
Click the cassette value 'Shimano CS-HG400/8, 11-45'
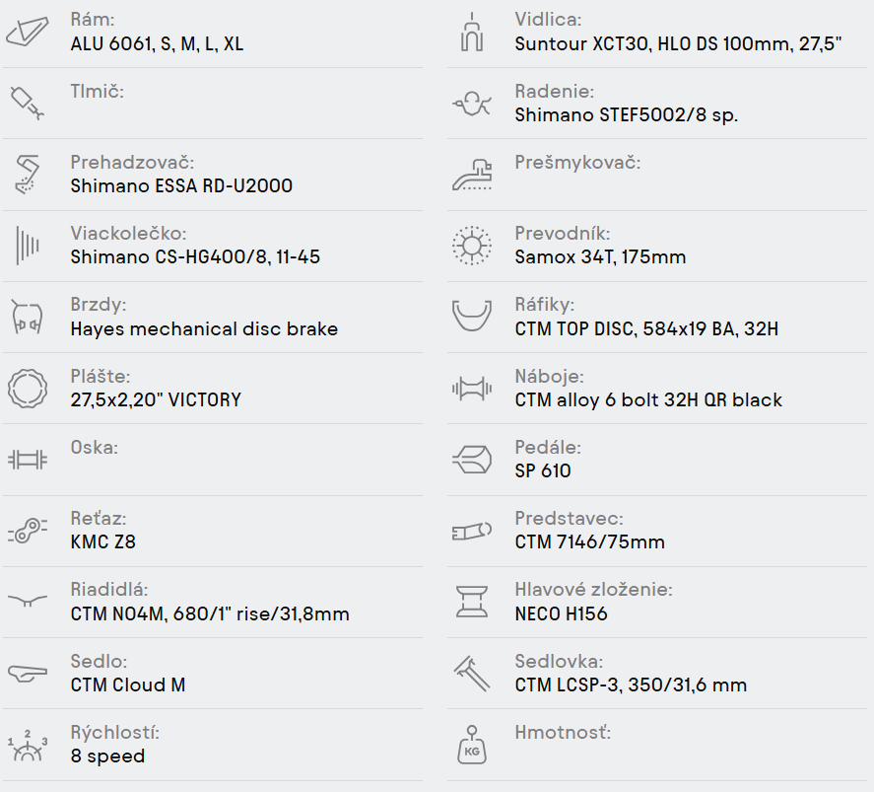[x=195, y=257]
